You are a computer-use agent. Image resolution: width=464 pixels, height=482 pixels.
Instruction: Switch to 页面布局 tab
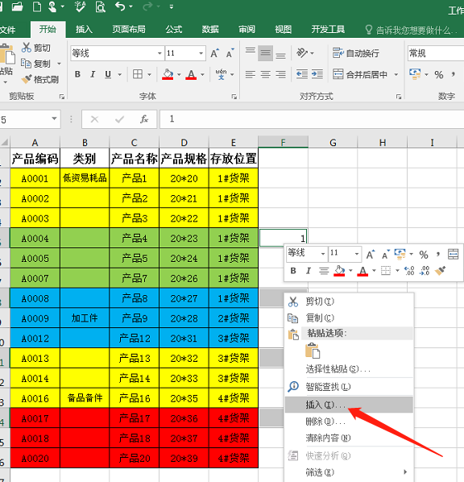tap(129, 30)
